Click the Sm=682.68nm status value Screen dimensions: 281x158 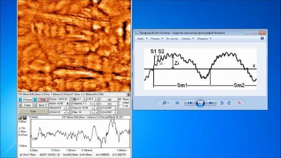(70, 155)
